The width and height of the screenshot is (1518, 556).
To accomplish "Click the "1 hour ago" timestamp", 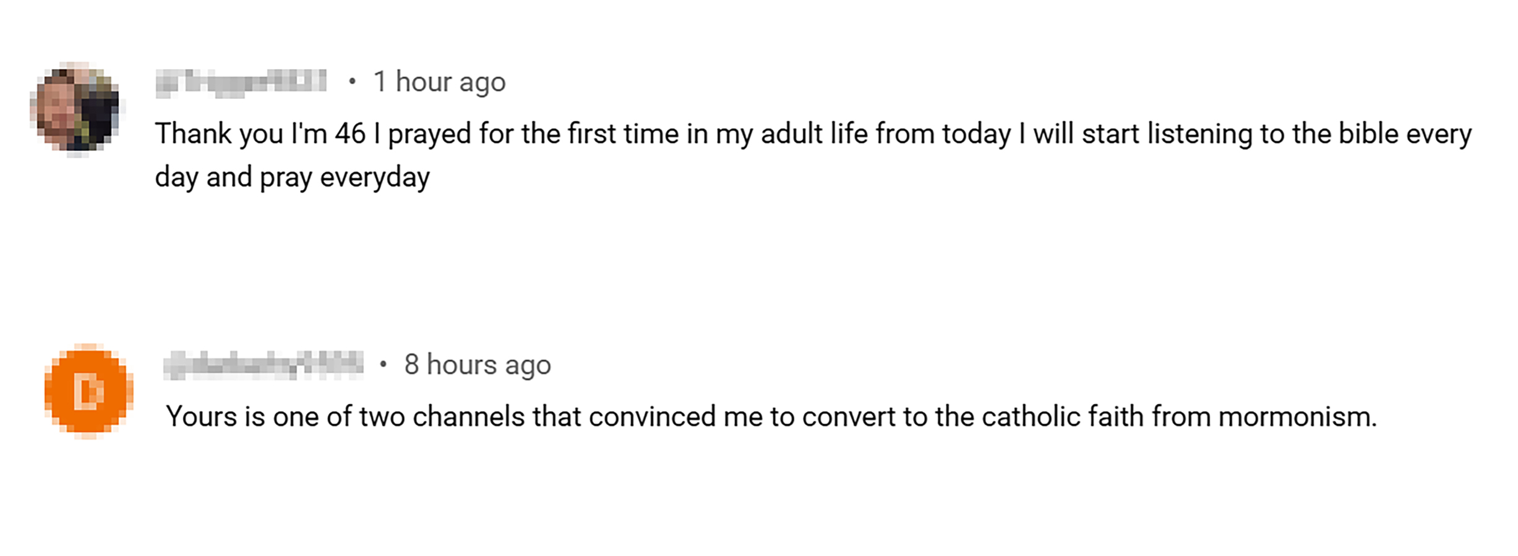I will (439, 82).
